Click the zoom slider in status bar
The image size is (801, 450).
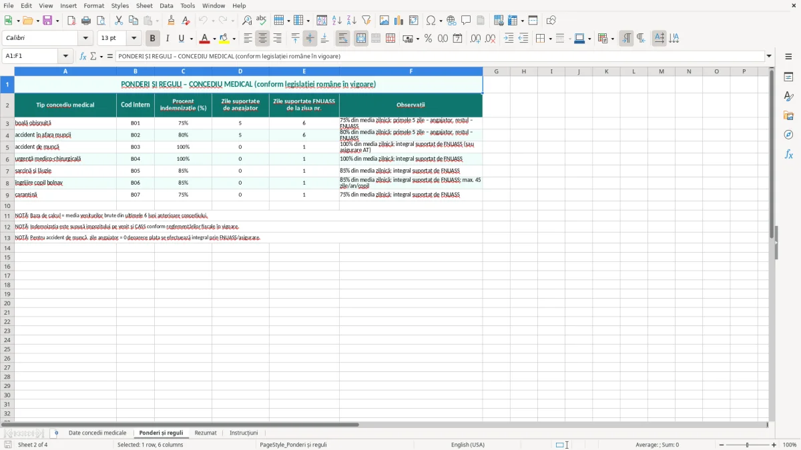pyautogui.click(x=748, y=445)
